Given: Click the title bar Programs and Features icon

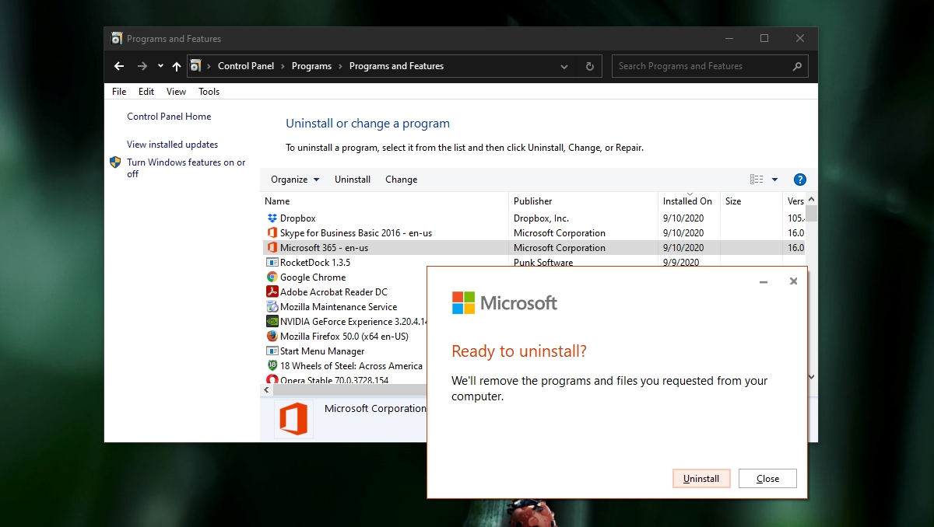Looking at the screenshot, I should 117,38.
